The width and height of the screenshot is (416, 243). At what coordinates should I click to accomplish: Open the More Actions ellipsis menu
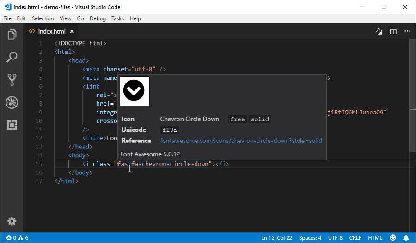(408, 31)
